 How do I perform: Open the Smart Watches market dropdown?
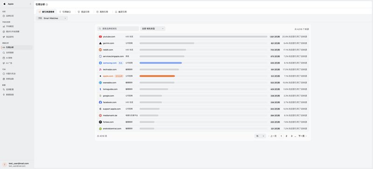coord(52,18)
